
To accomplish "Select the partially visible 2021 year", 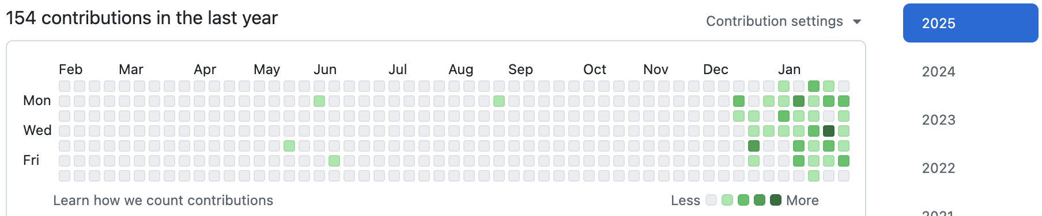I will click(x=938, y=213).
